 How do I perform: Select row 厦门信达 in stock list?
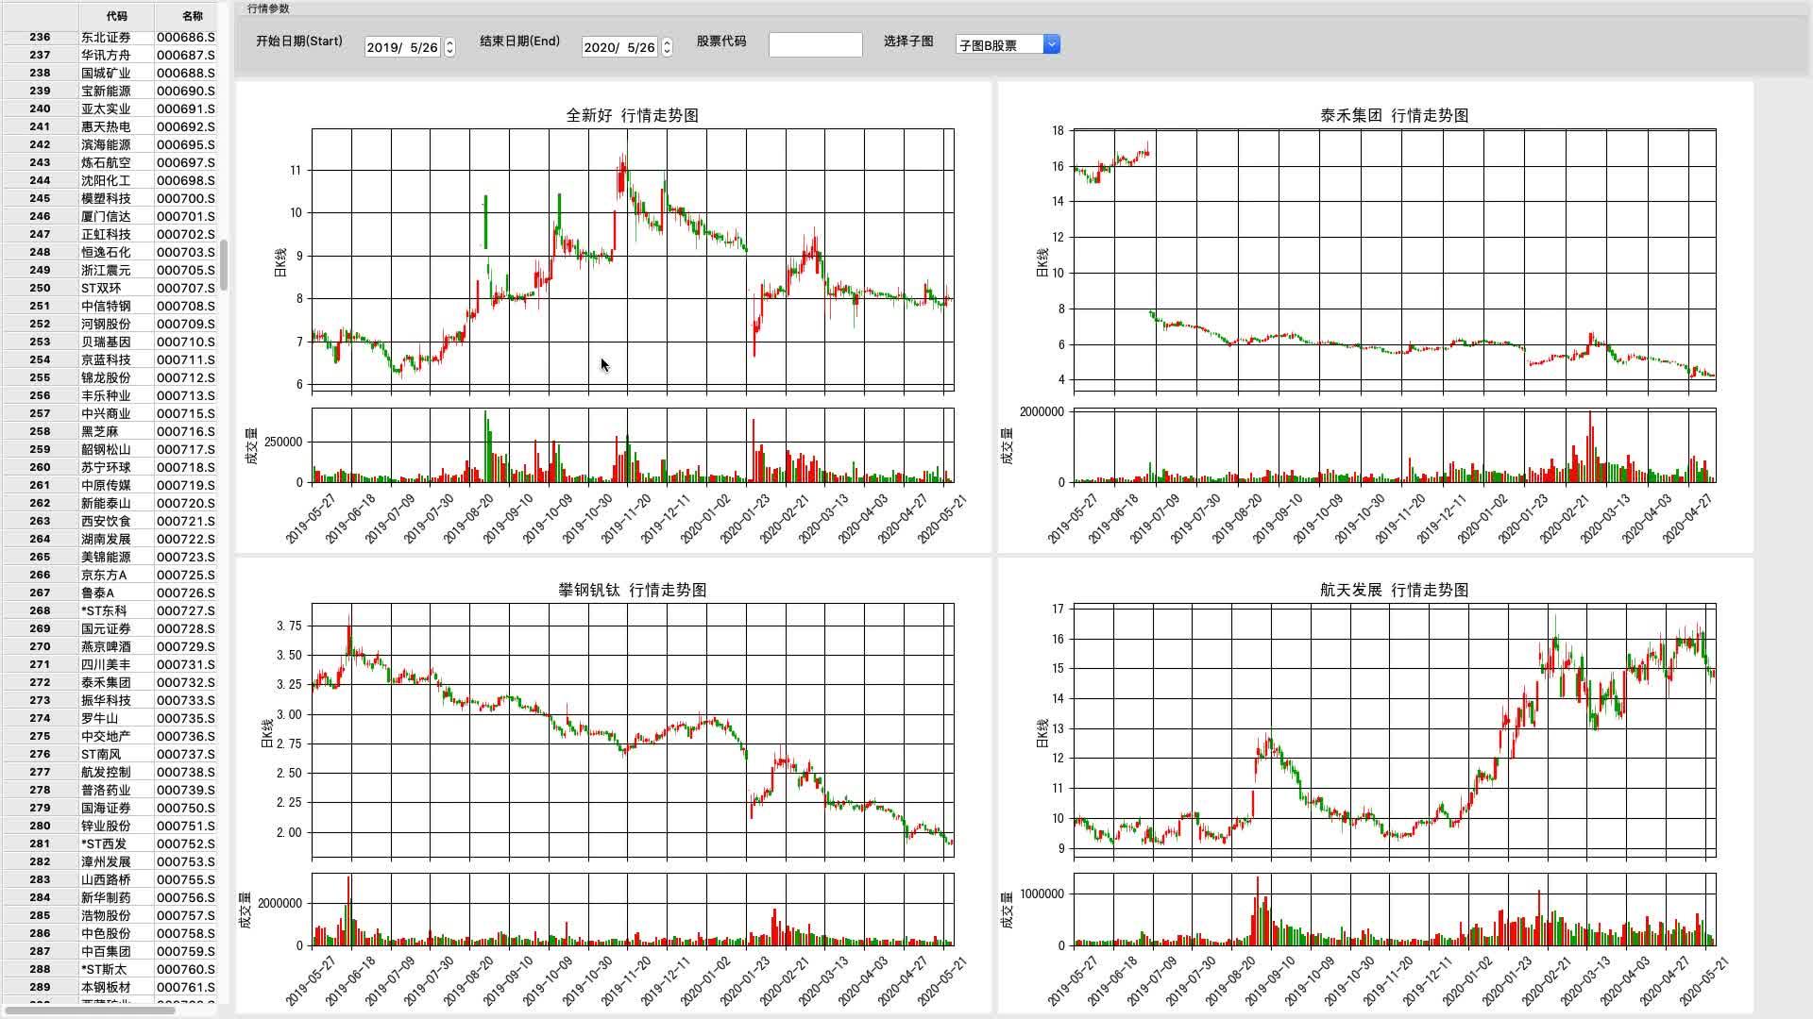tap(109, 216)
